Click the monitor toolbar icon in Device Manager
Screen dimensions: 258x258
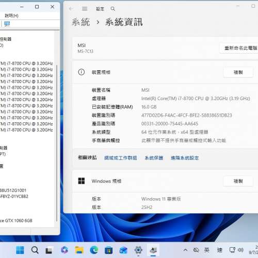7,24
